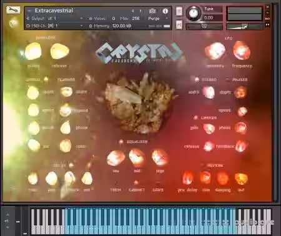Click the reverb pre delay crystal knob
This screenshot has width=281, height=236.
pyautogui.click(x=188, y=178)
